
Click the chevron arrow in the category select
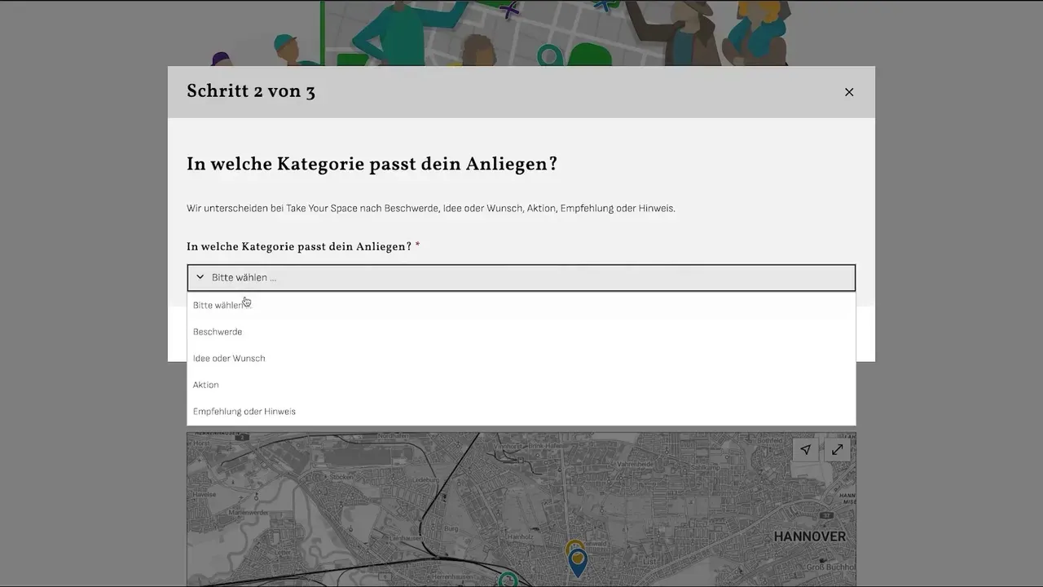pyautogui.click(x=200, y=277)
